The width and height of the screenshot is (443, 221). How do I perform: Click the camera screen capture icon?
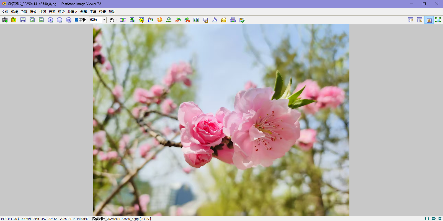click(5, 20)
